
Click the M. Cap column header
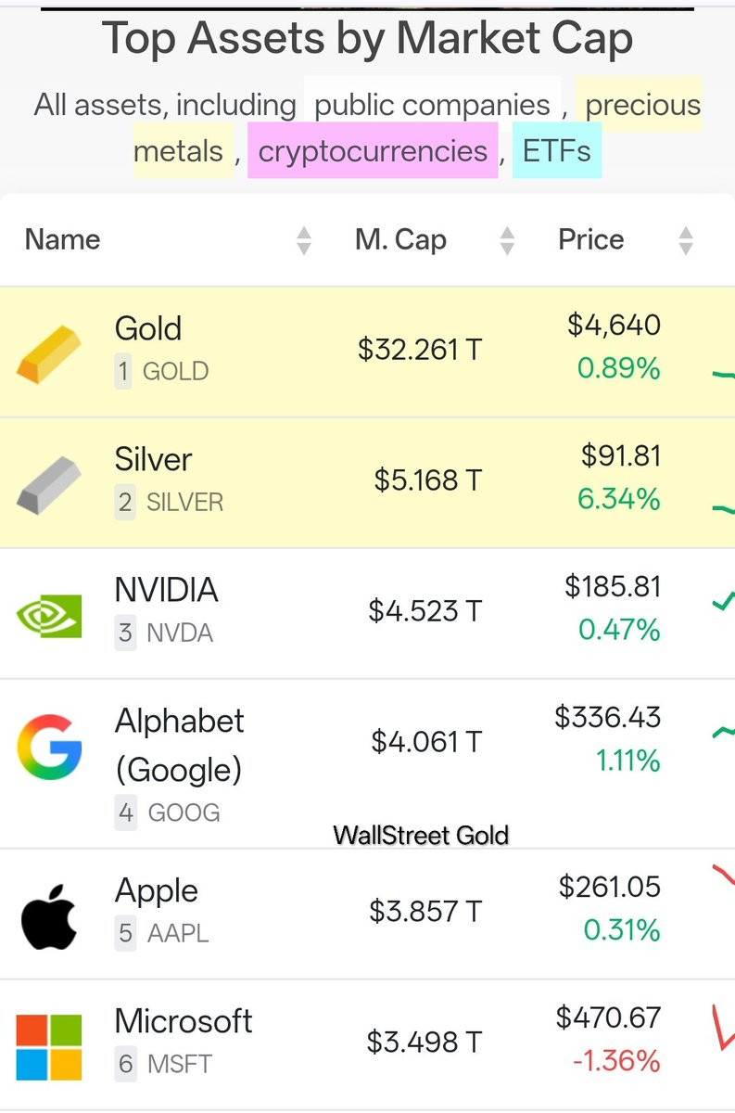(x=400, y=240)
